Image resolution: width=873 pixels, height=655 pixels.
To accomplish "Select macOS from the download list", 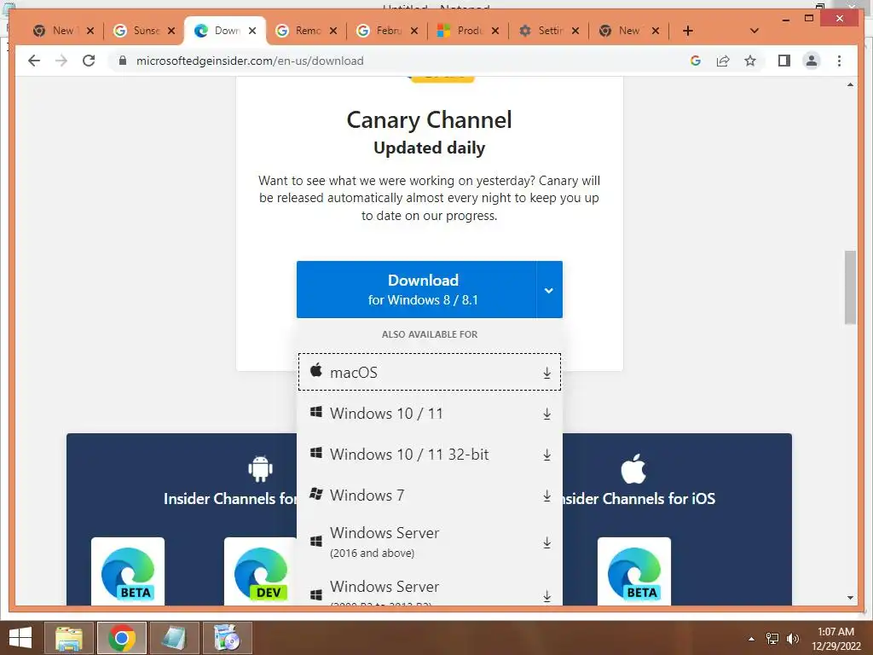I will pyautogui.click(x=430, y=372).
